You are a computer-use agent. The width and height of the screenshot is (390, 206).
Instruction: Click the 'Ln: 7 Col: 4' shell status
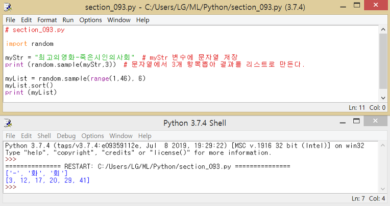click(x=369, y=198)
